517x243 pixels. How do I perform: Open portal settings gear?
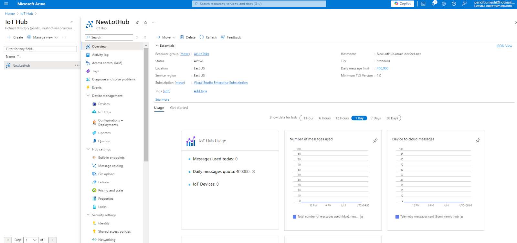[x=444, y=4]
